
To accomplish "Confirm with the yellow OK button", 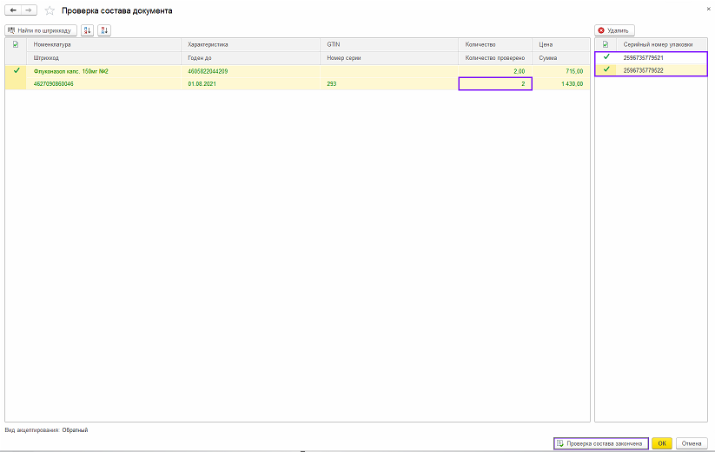I will tap(661, 443).
